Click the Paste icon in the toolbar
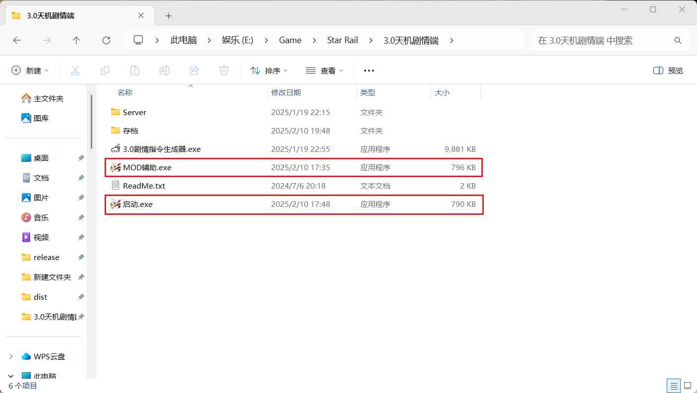 point(135,70)
